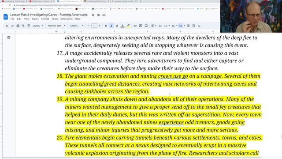Toggle bold formatting
The height and width of the screenshot is (159, 282).
[106, 26]
